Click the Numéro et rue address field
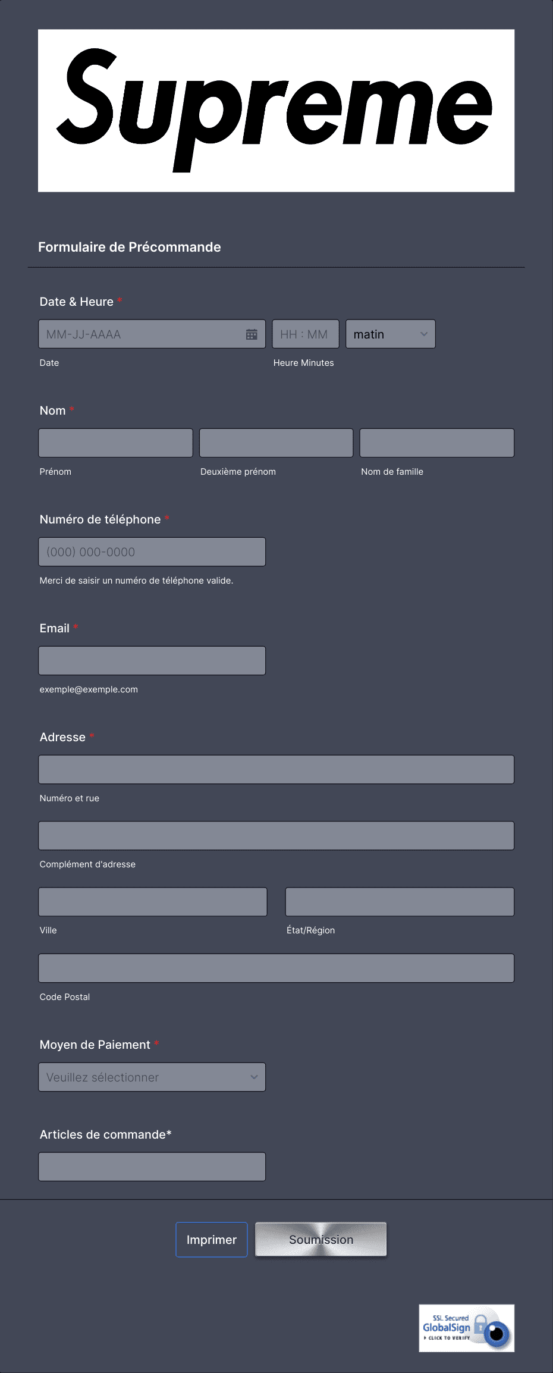 276,770
